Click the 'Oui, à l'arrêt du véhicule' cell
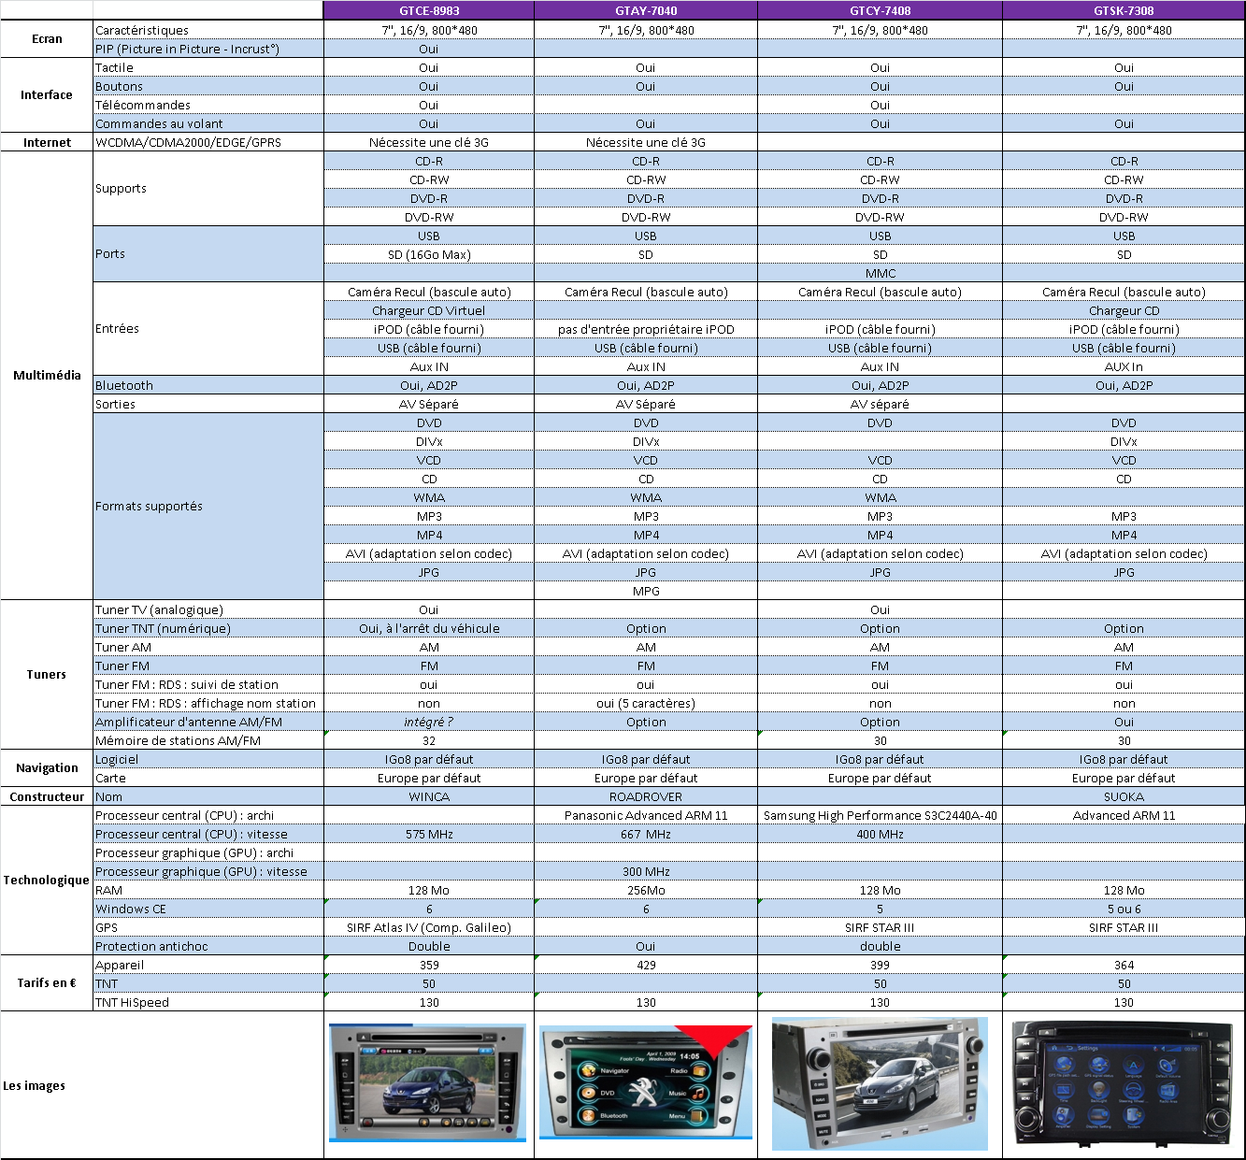This screenshot has width=1246, height=1160. [x=429, y=628]
